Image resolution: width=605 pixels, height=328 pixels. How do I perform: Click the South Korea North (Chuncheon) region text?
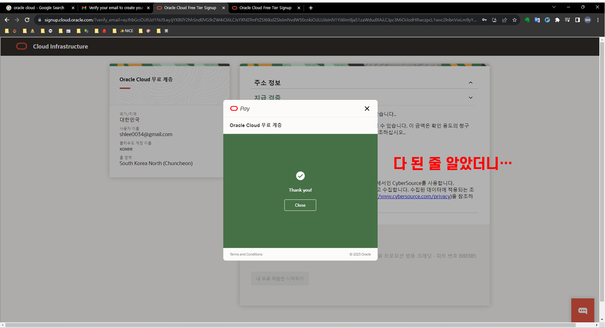(156, 163)
